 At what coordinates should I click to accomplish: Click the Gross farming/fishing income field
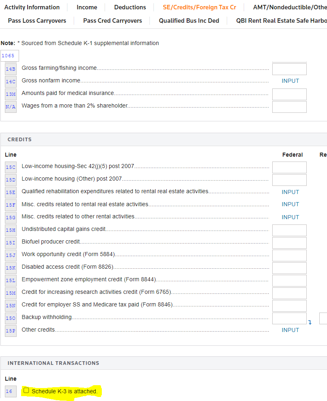(x=289, y=69)
